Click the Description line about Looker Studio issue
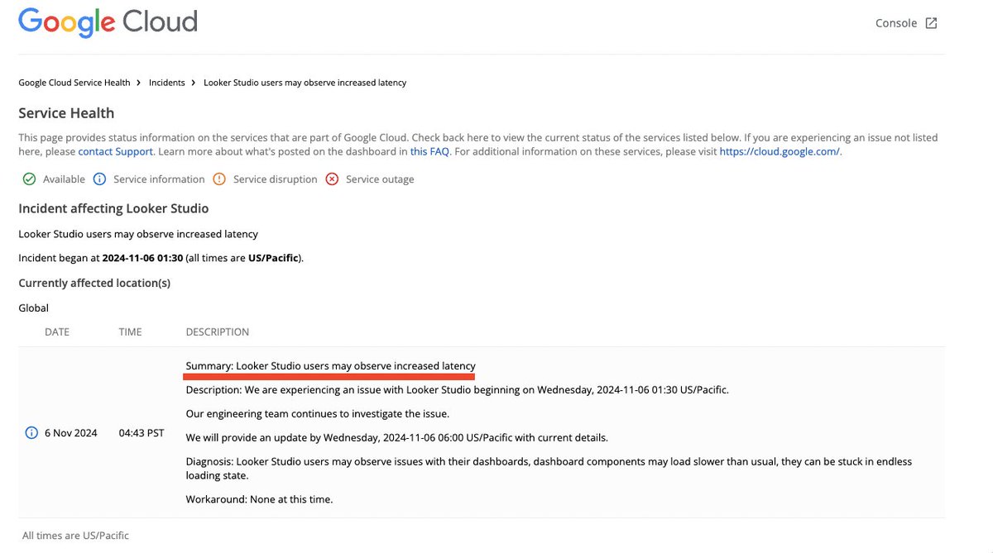 tap(458, 389)
